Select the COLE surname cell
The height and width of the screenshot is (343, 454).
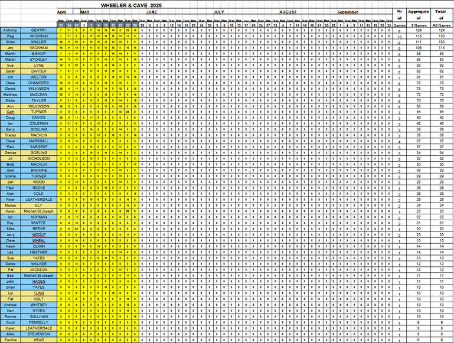point(39,194)
